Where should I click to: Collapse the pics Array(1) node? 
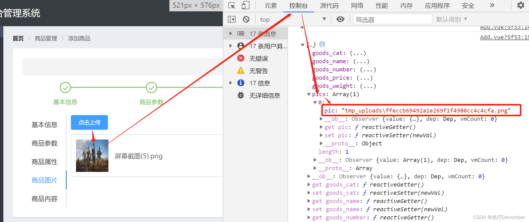click(309, 94)
